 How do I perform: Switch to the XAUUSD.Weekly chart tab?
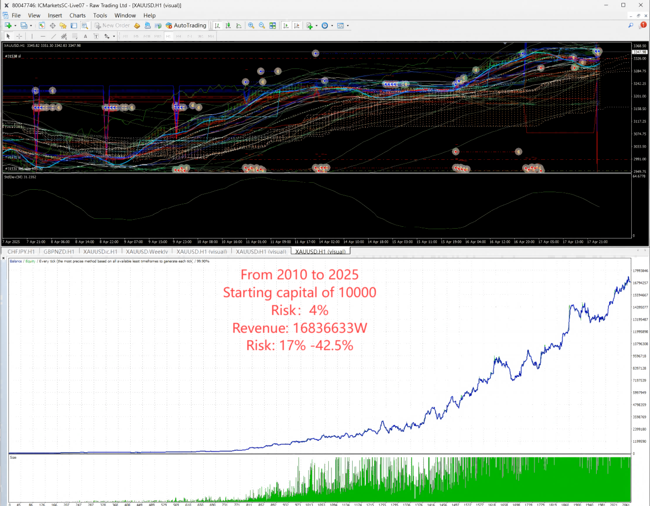tap(147, 252)
